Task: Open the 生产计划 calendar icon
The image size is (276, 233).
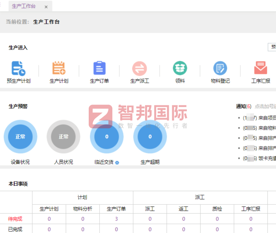Action: coord(59,68)
